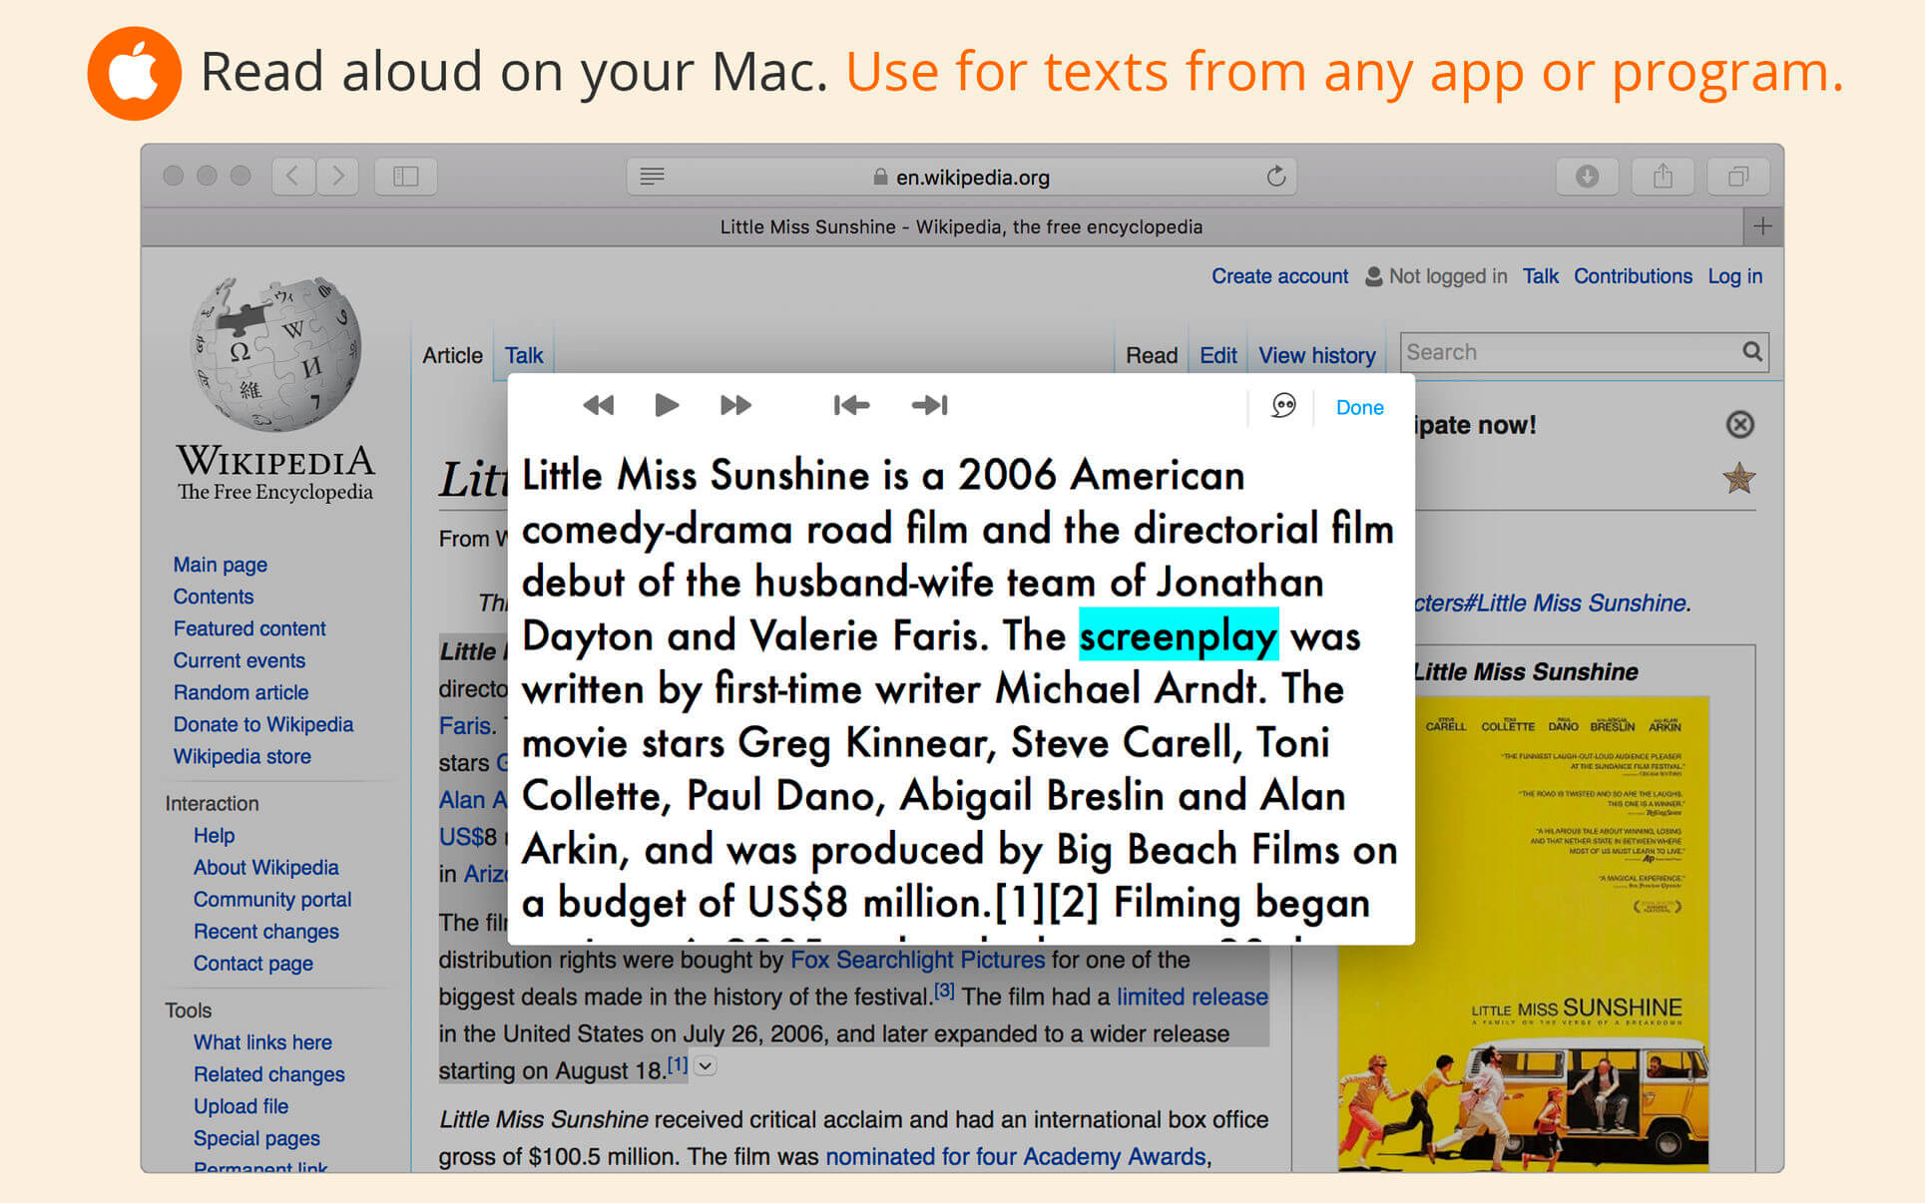This screenshot has width=1925, height=1203.
Task: Click Done to close reader
Action: [1358, 407]
